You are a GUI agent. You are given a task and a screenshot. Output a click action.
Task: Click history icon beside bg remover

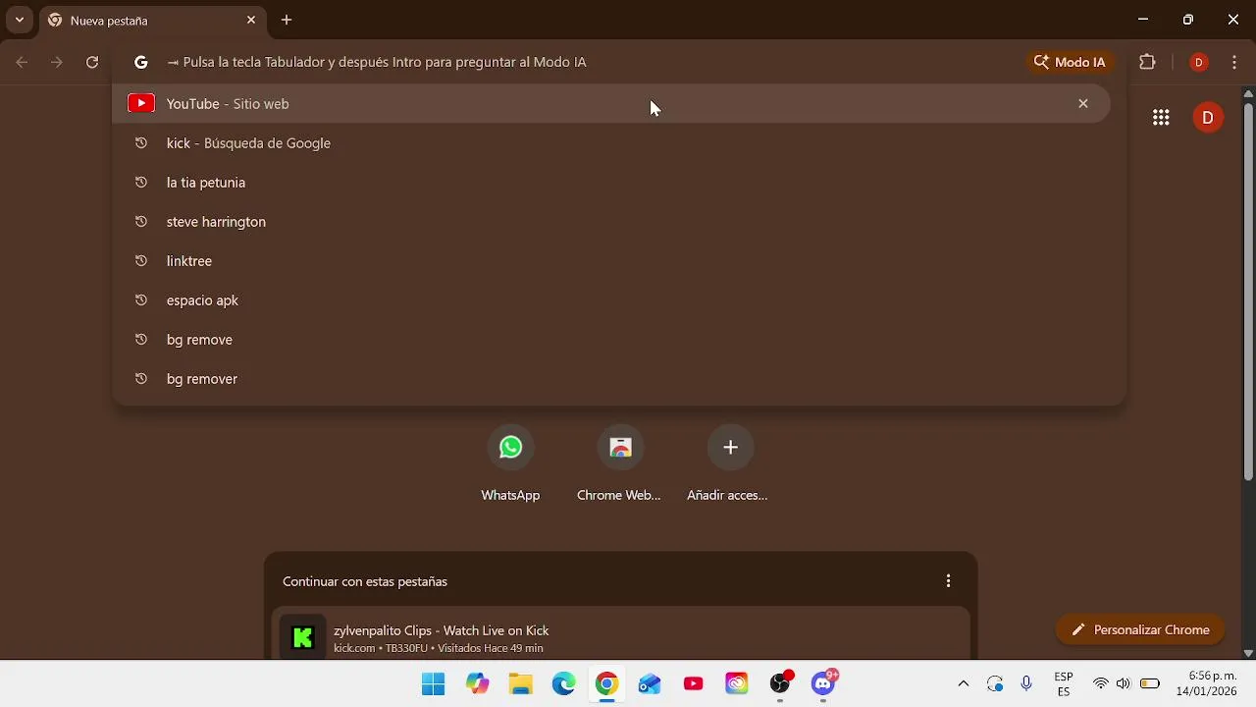pos(141,378)
